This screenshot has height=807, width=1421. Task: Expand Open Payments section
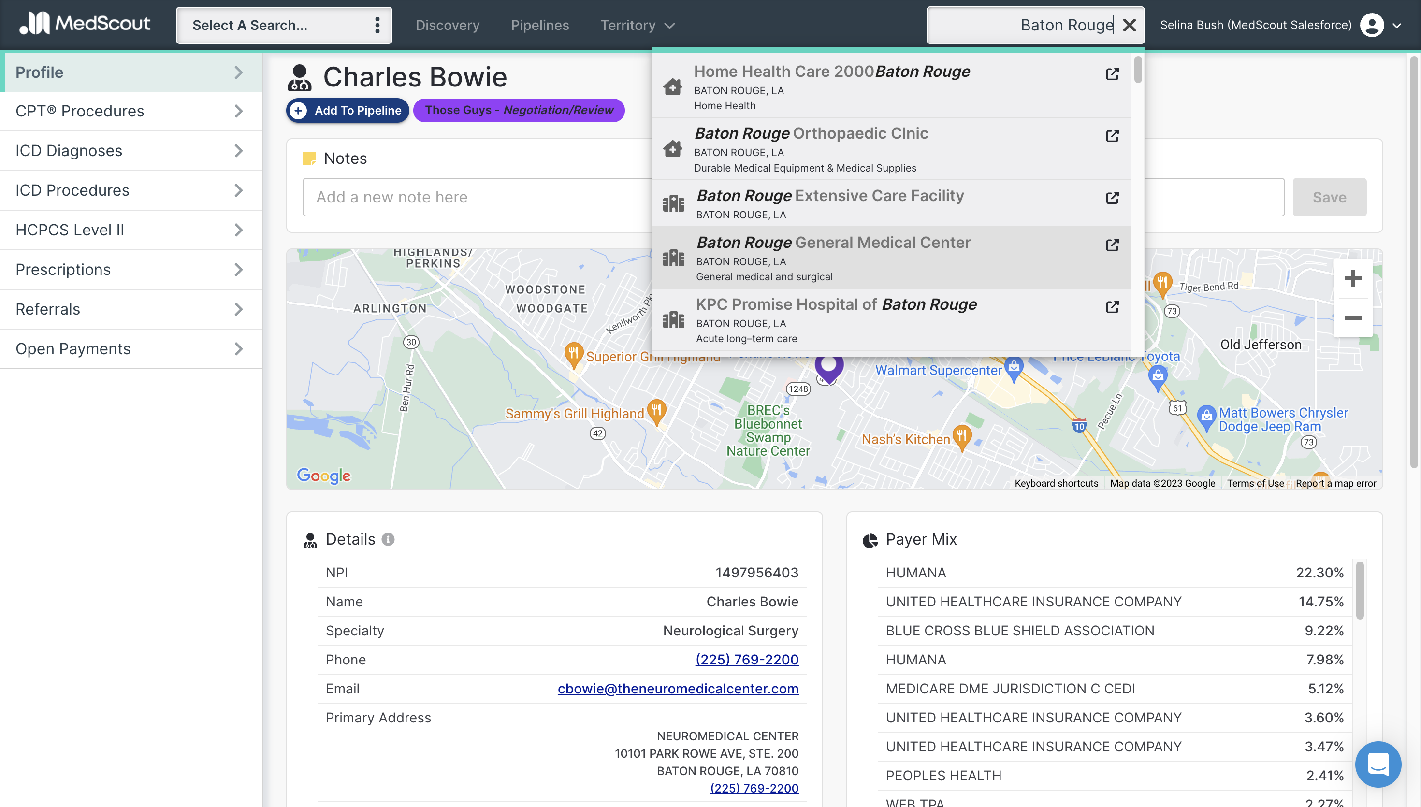(x=131, y=348)
